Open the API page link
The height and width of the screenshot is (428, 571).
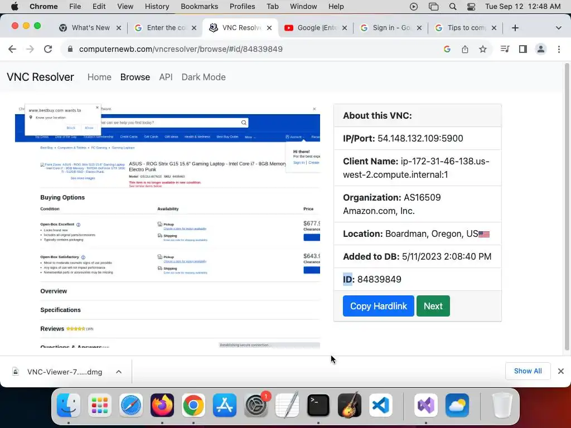(x=166, y=77)
